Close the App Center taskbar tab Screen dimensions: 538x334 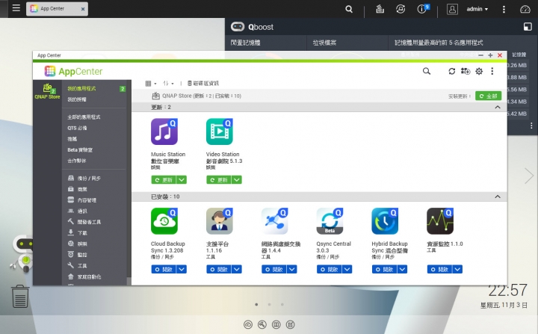tap(83, 9)
